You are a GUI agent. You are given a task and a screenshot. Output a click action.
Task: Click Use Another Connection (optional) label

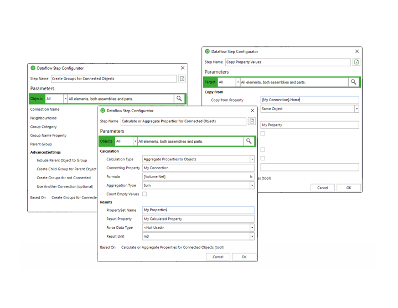click(65, 186)
